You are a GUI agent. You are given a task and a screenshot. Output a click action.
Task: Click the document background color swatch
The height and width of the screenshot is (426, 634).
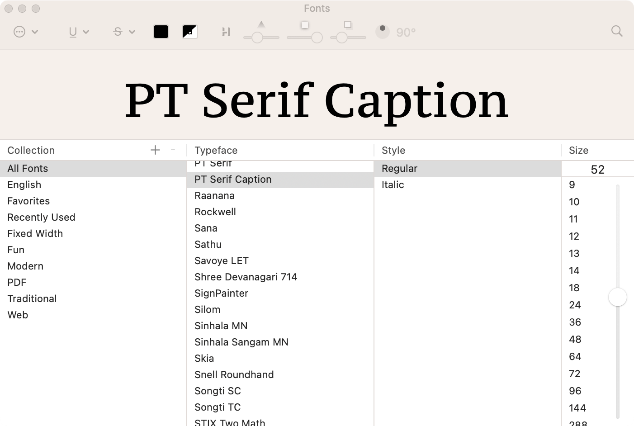[190, 32]
